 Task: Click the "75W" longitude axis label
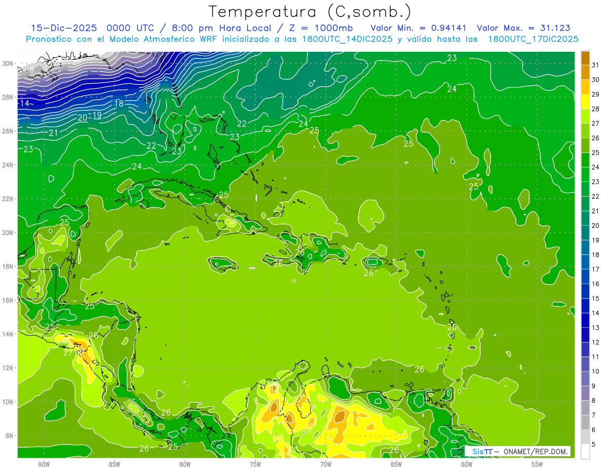tap(255, 464)
